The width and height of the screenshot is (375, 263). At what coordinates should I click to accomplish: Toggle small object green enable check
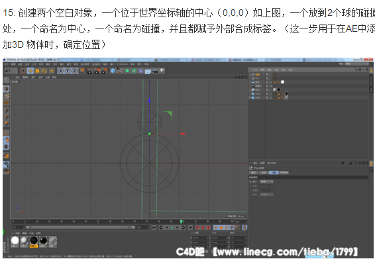pos(271,93)
